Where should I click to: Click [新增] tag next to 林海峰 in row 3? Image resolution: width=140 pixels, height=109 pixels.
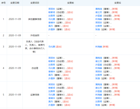point(105,47)
